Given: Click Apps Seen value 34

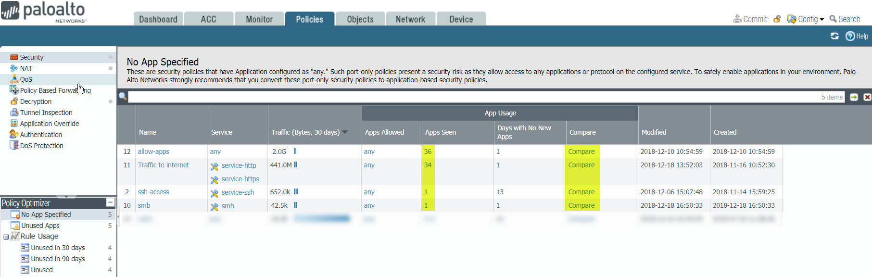Looking at the screenshot, I should pyautogui.click(x=428, y=165).
